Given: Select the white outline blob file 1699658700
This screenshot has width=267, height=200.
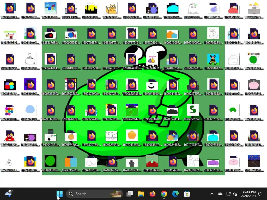Looking at the screenshot, I should (30, 61).
